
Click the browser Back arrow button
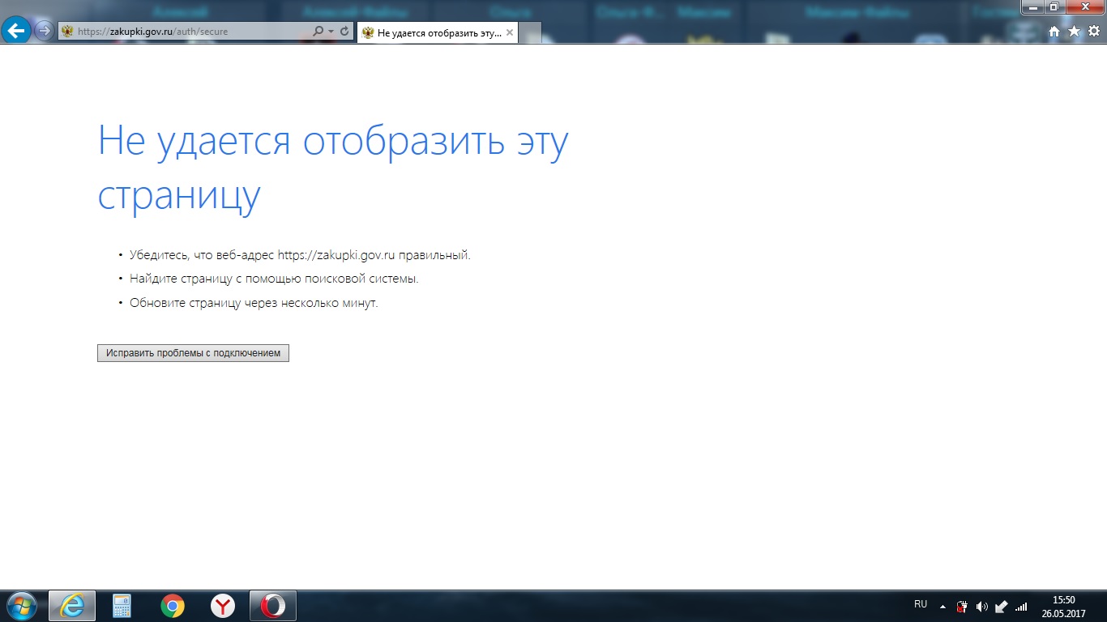point(16,31)
